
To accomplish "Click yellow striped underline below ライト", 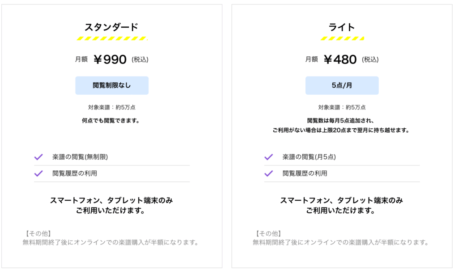I will [x=342, y=38].
